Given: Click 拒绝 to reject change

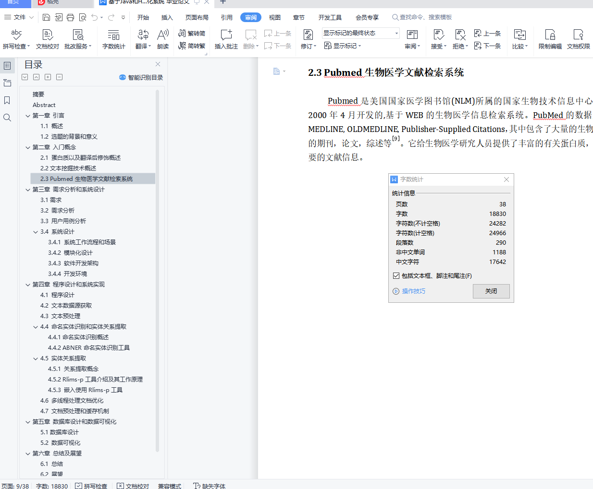Looking at the screenshot, I should (460, 39).
